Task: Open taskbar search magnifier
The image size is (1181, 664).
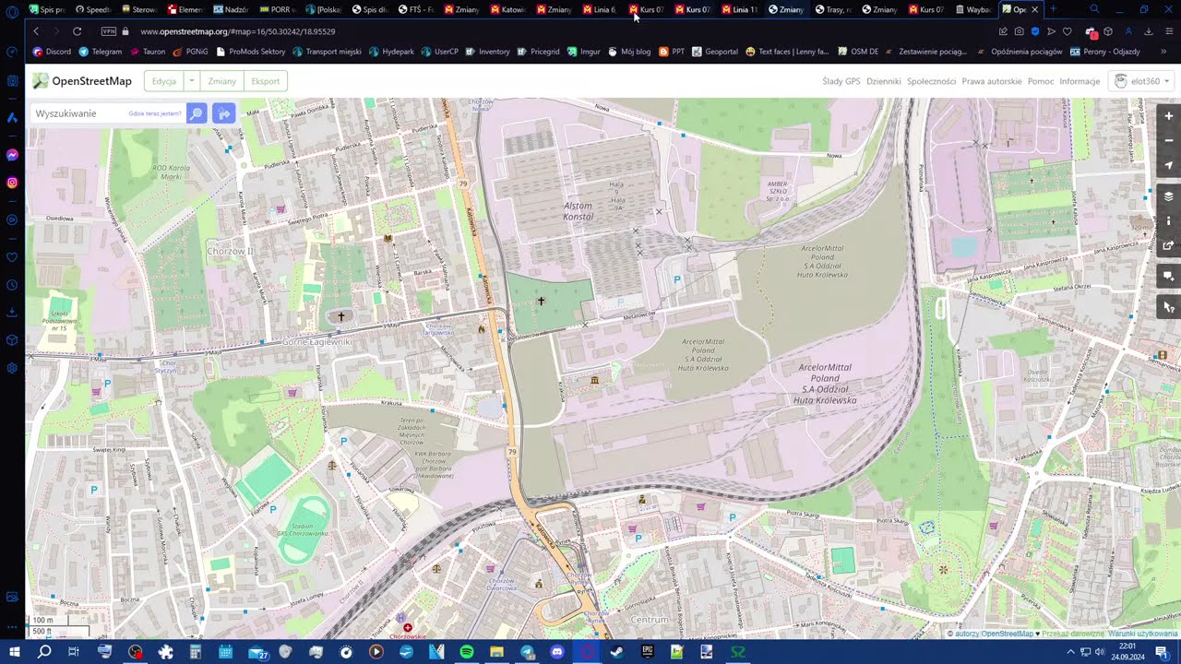Action: pos(43,652)
